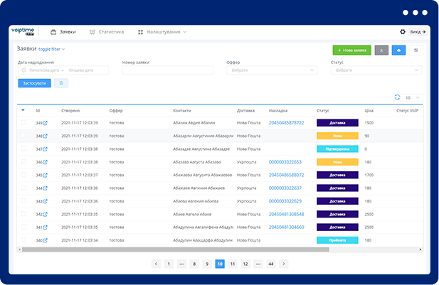Open order 342 external link icon
Viewport: 439px width, 285px height.
click(x=45, y=214)
